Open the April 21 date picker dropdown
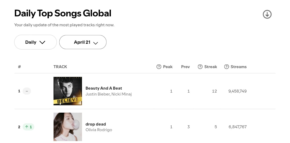Image resolution: width=290 pixels, height=143 pixels. coord(83,42)
